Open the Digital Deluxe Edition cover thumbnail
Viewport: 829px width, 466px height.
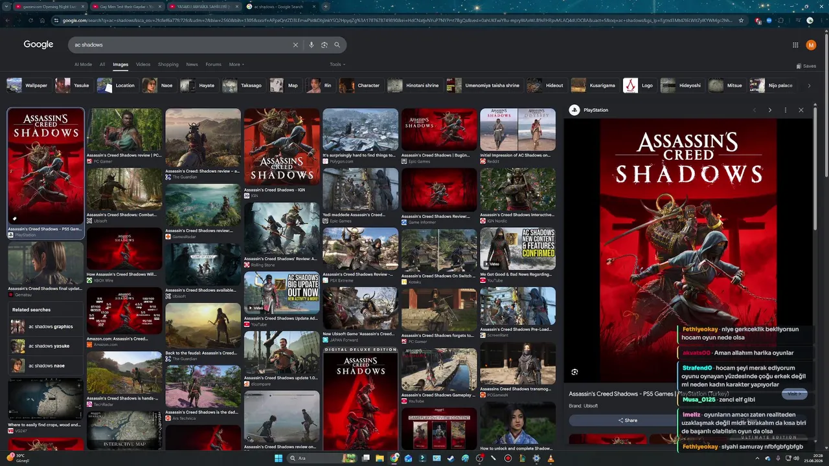(360, 398)
